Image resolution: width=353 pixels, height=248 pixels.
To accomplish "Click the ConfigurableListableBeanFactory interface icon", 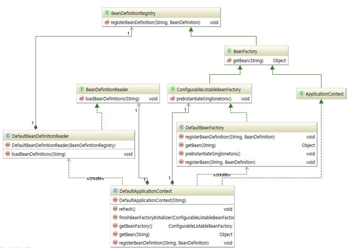I will (173, 89).
